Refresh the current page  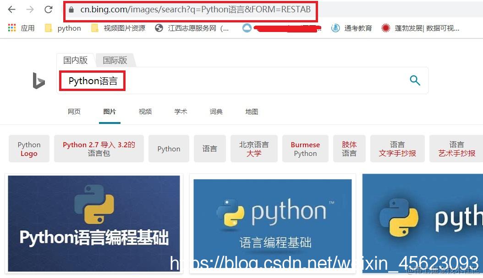pos(48,9)
